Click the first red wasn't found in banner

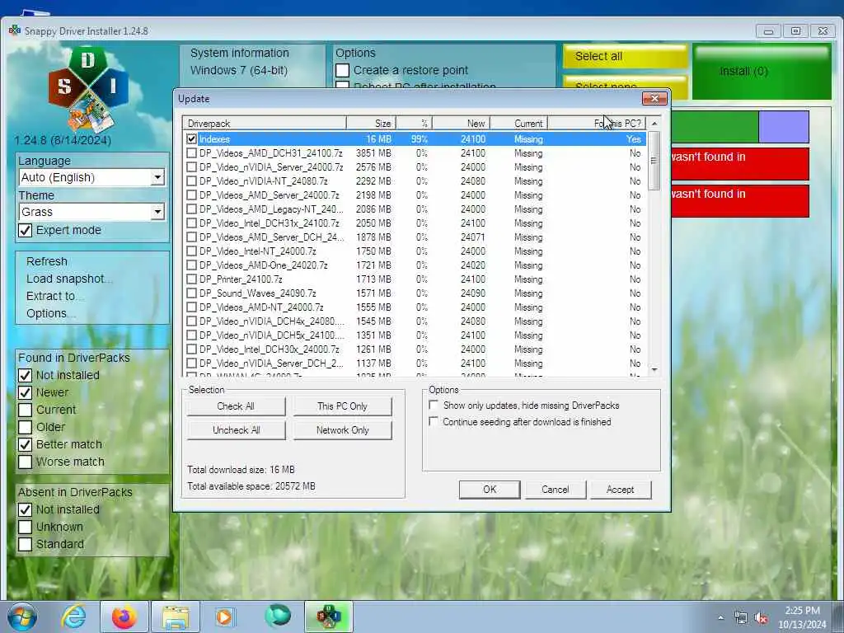click(740, 164)
